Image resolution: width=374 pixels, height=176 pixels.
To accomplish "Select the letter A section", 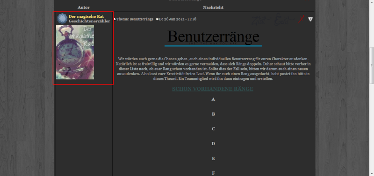I will (x=213, y=99).
